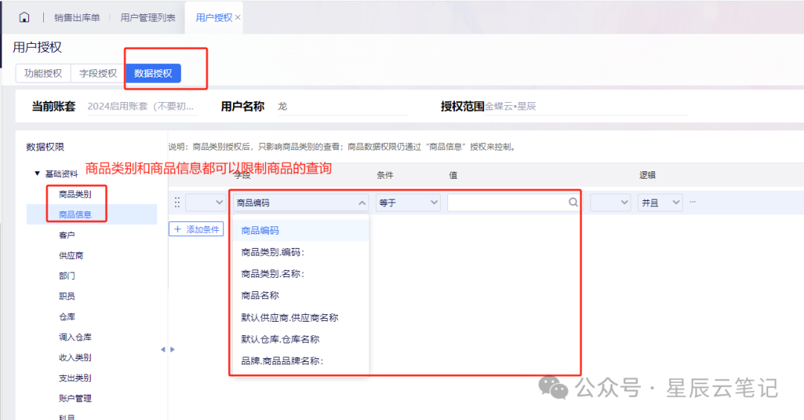Select 仓库 in the tree
804x420 pixels.
67,317
